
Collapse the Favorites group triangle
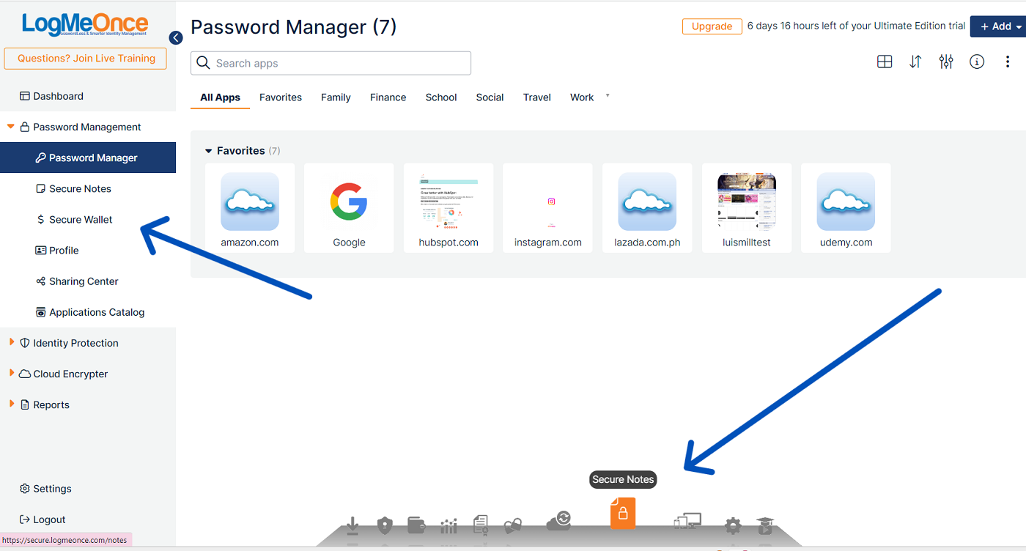[x=209, y=151]
